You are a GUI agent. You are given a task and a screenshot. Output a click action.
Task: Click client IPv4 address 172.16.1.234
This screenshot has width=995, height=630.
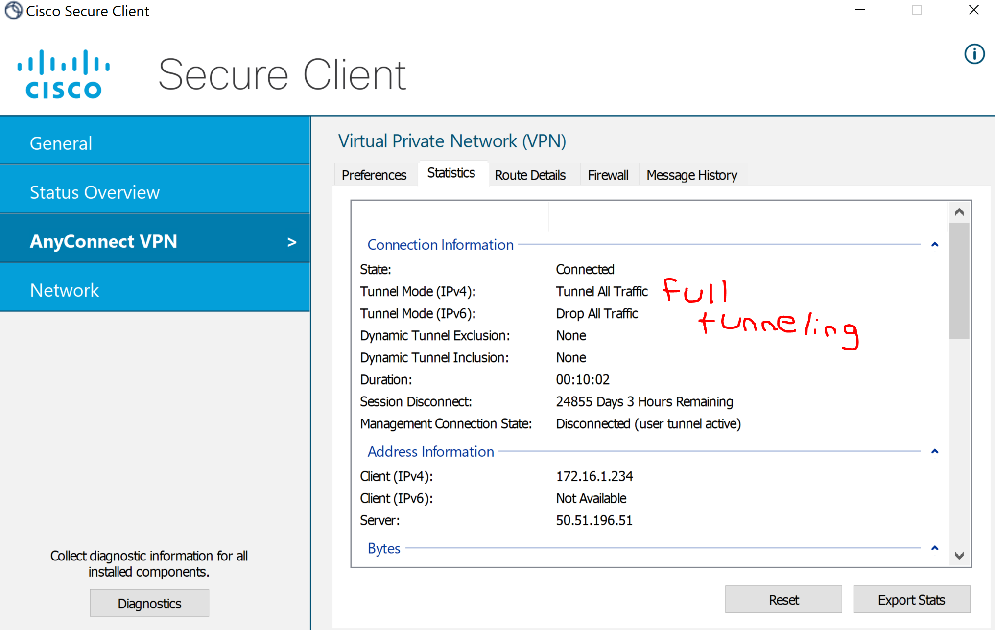point(594,476)
